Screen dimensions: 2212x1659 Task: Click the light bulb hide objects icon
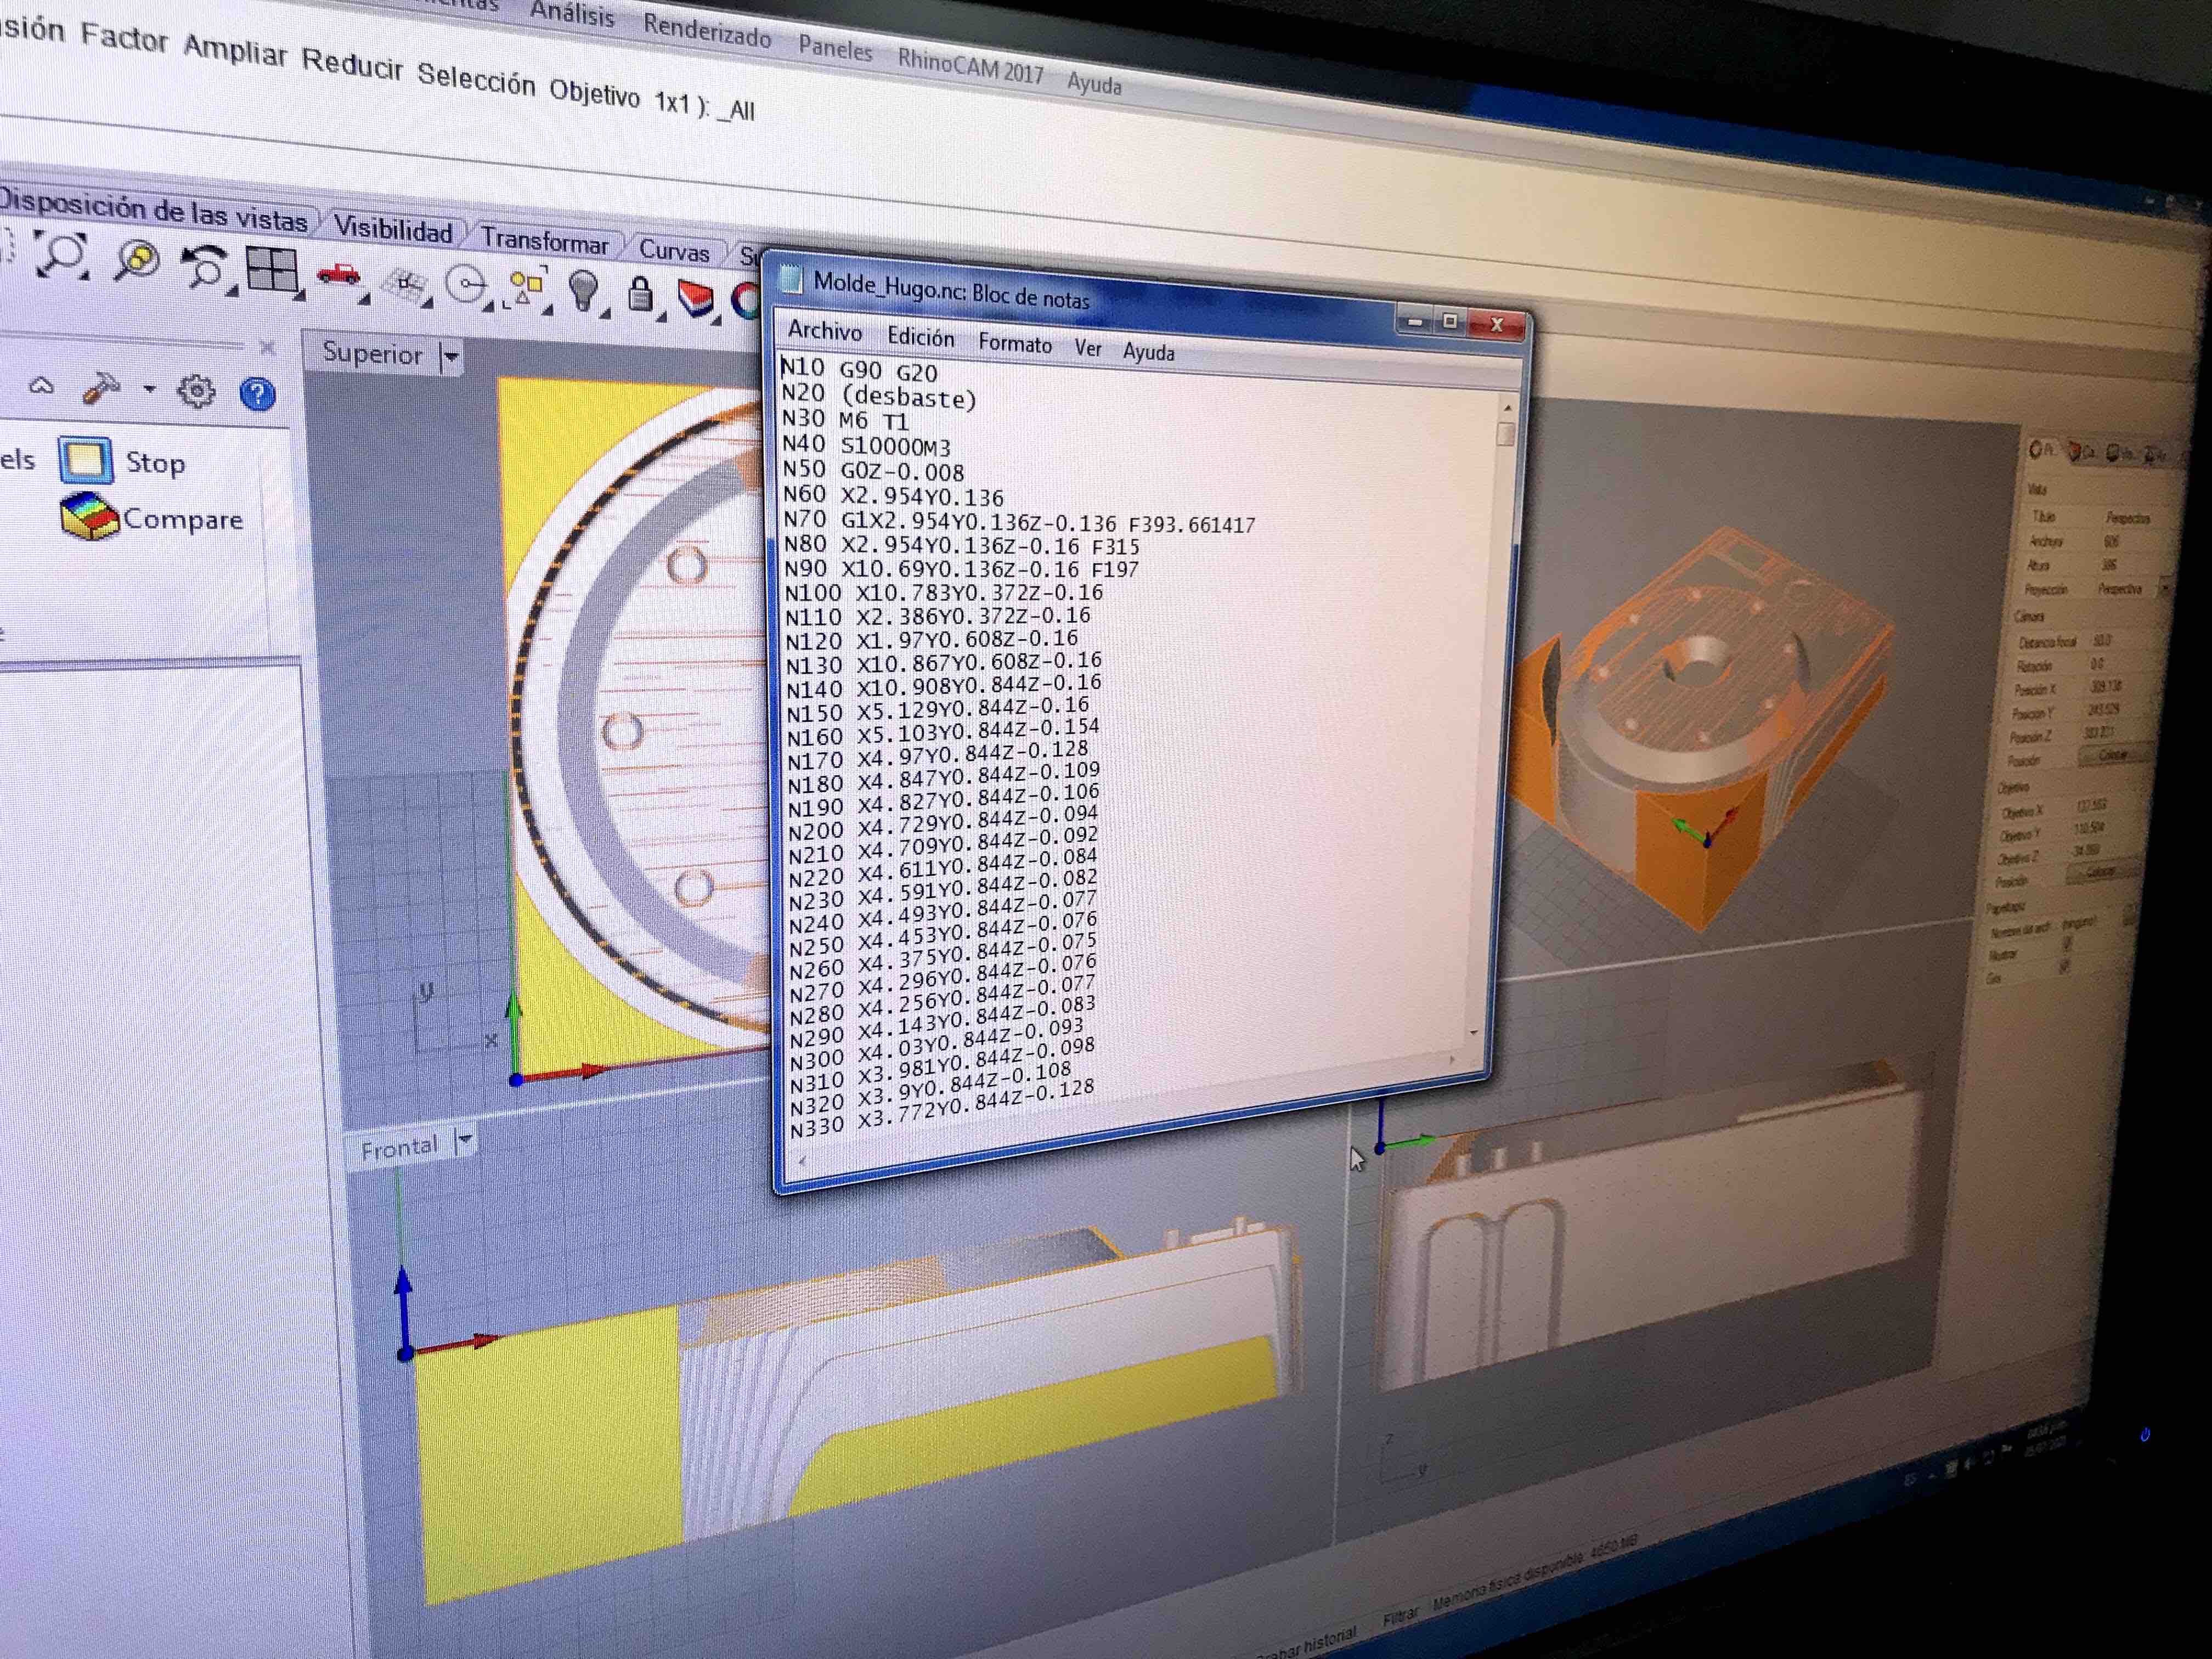(584, 290)
